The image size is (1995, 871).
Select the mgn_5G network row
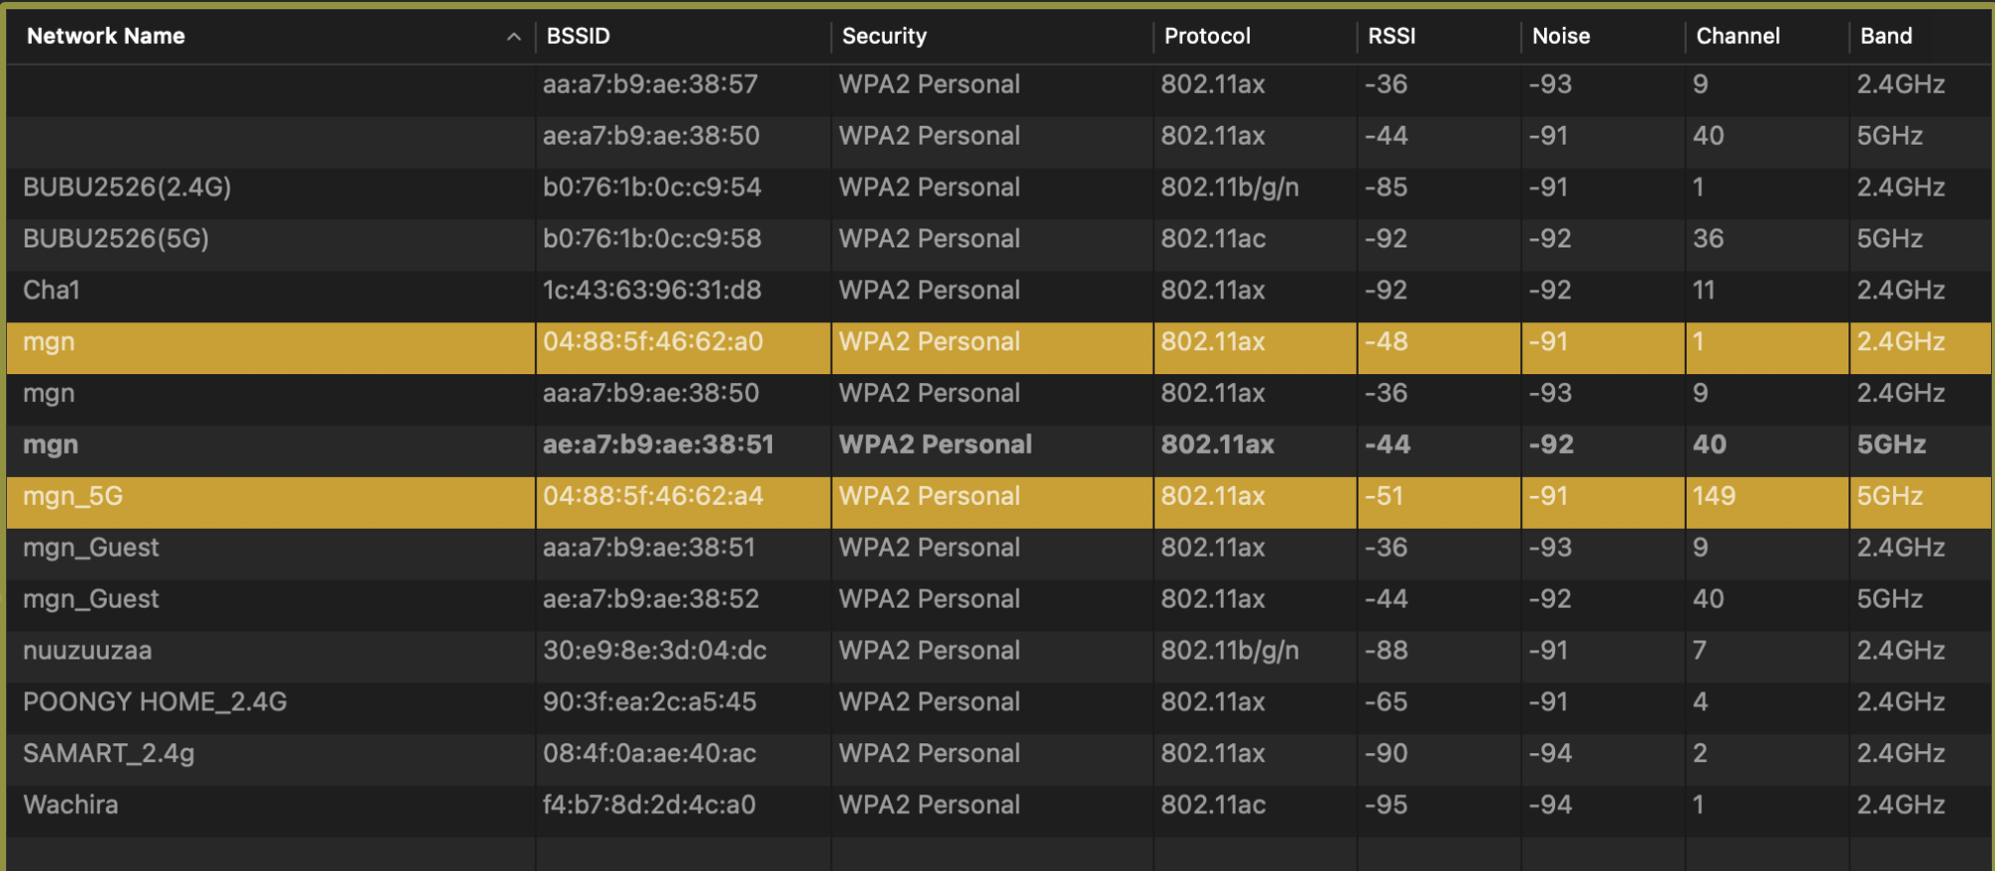(x=73, y=496)
